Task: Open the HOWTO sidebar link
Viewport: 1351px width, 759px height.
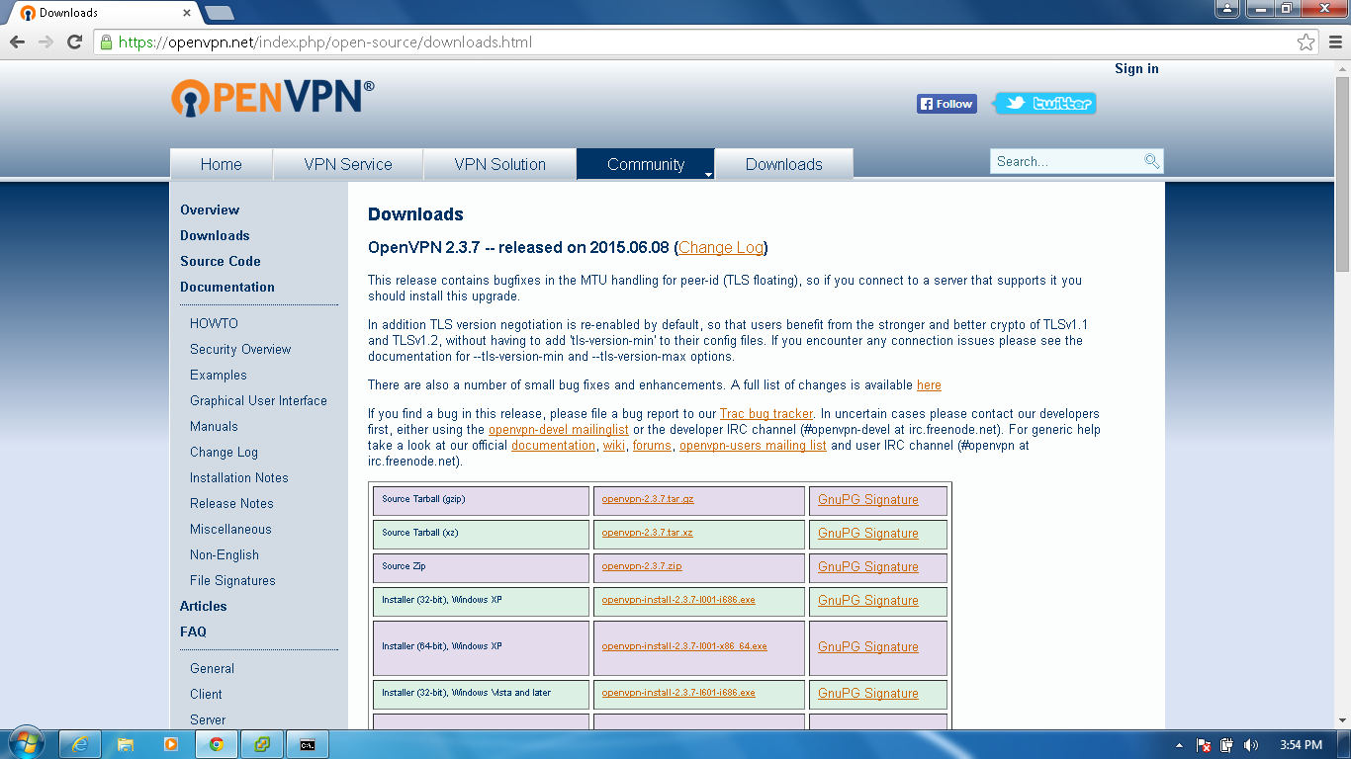Action: [214, 323]
